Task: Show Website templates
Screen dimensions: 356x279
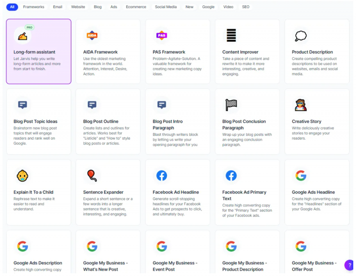Action: click(x=78, y=7)
